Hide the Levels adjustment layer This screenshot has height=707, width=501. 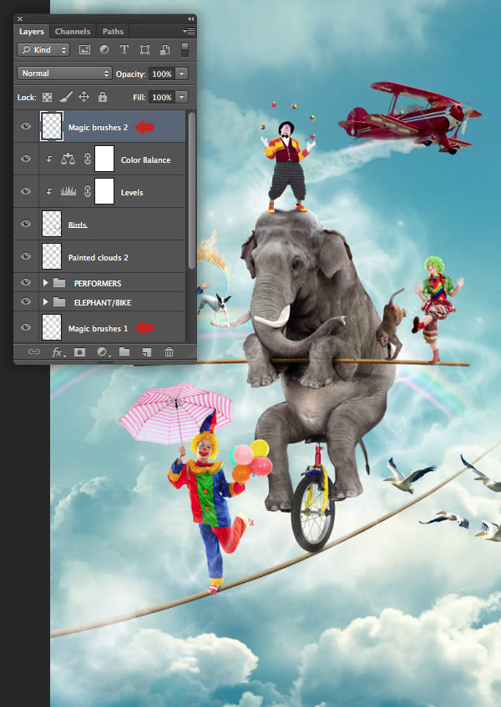point(26,190)
